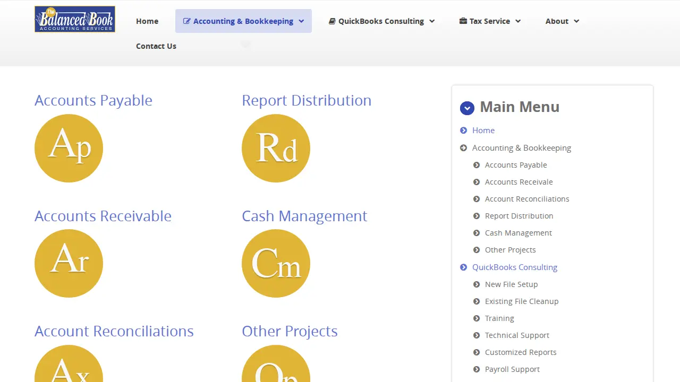Viewport: 680px width, 382px height.
Task: Click the bullet icon beside Payroll Support
Action: tap(477, 369)
